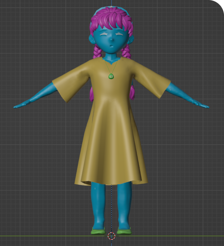
Task: Click the green shoe on the left side
Action: (x=98, y=231)
